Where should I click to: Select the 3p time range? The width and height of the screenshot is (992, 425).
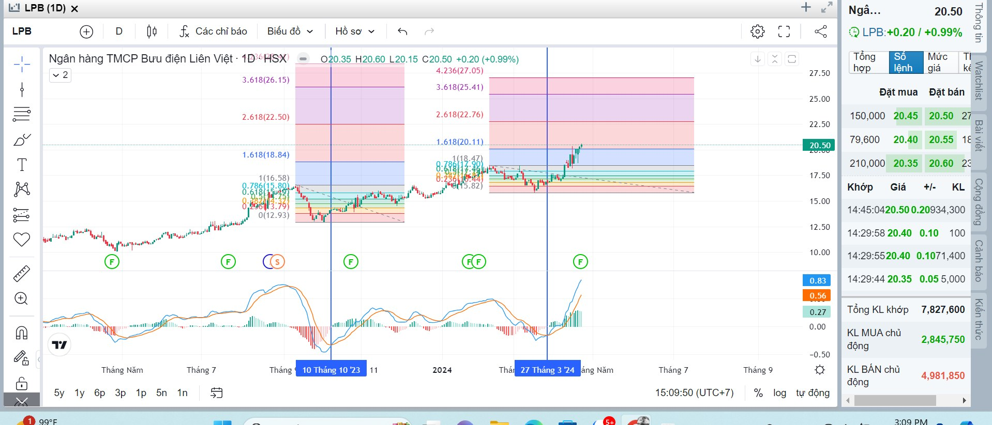pos(121,393)
